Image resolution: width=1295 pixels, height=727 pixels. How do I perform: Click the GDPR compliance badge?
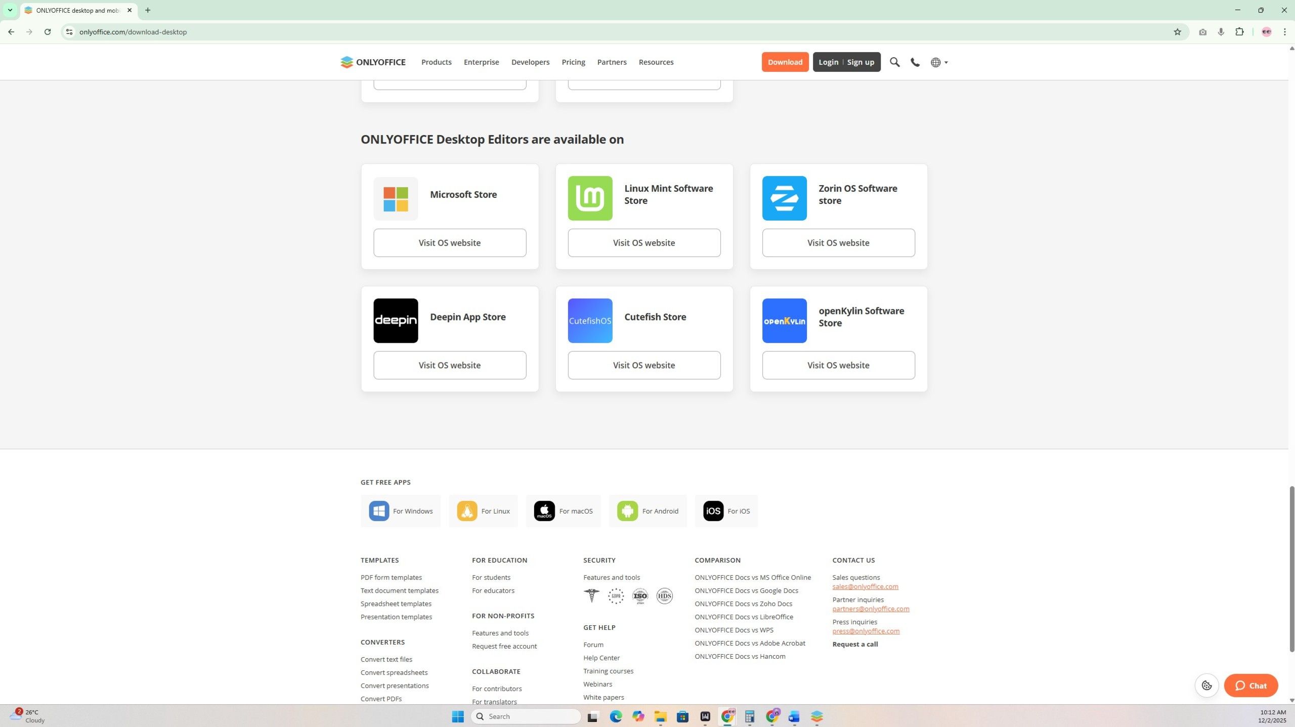click(x=616, y=596)
